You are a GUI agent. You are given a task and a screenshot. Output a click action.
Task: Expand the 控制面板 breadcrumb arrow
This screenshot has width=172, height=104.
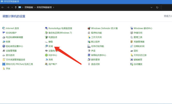(x=35, y=7)
